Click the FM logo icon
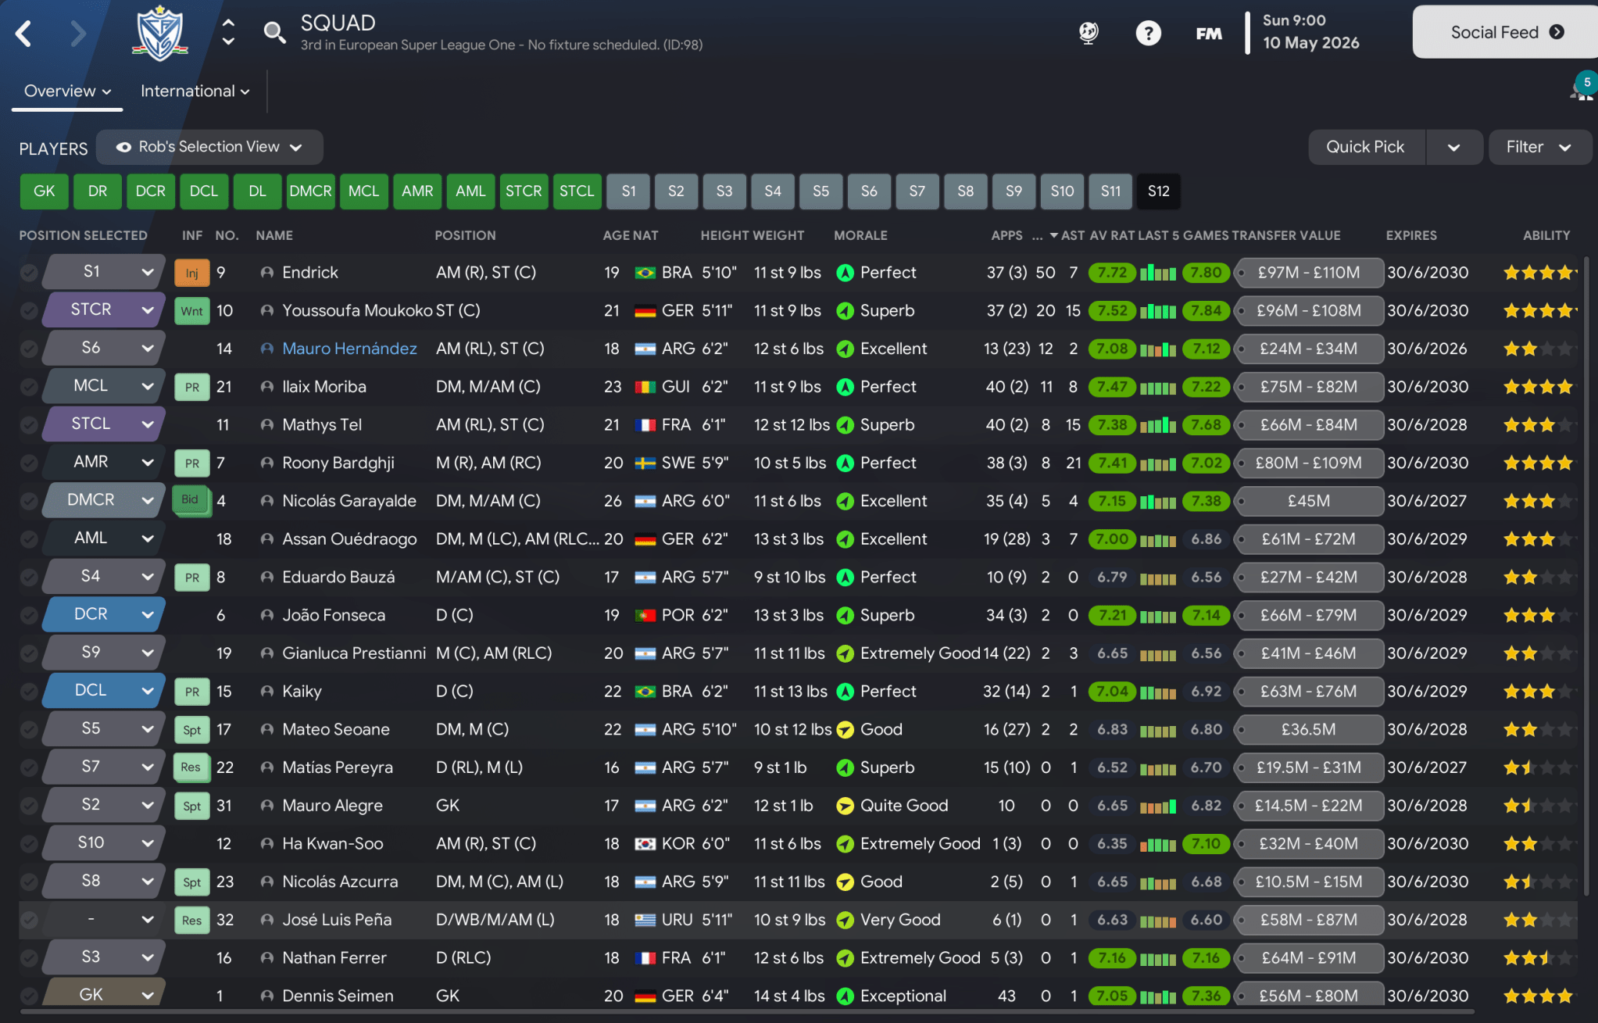This screenshot has width=1598, height=1023. (1207, 33)
